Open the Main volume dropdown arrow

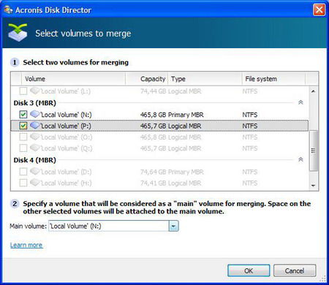(174, 226)
